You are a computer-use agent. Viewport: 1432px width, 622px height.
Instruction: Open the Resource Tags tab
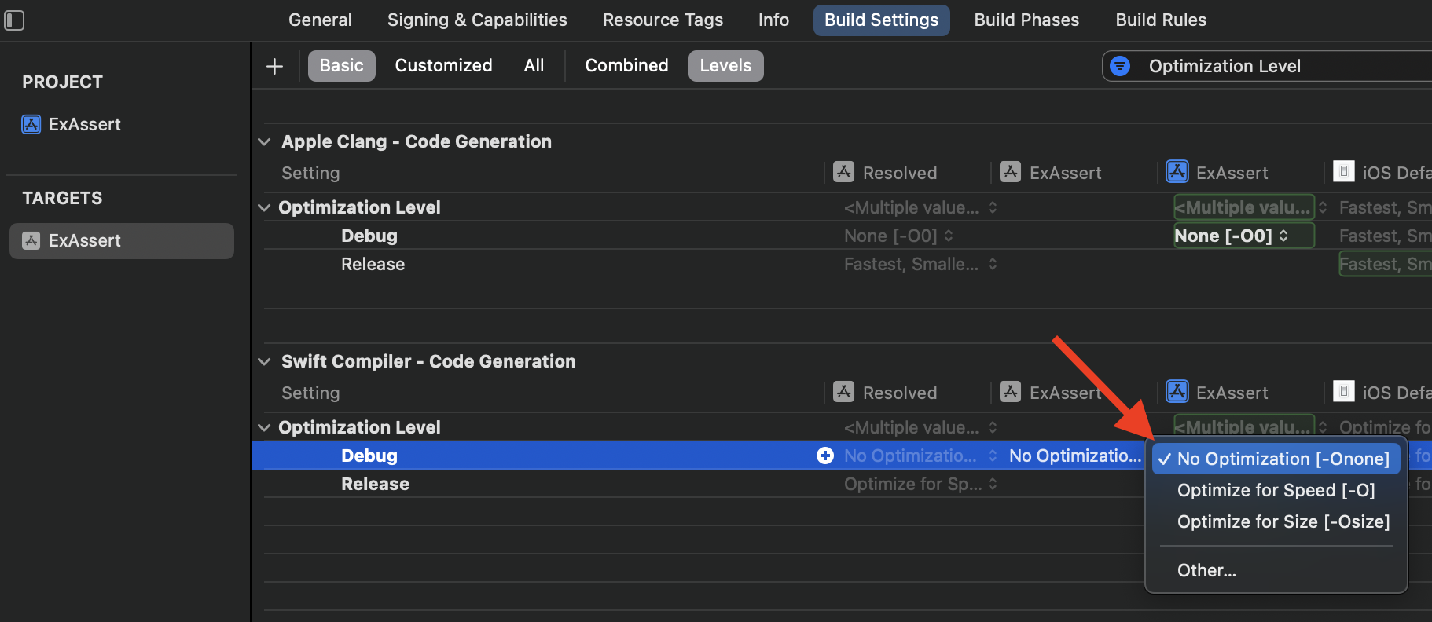663,20
